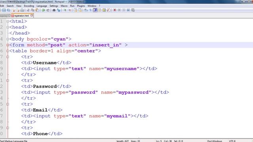This screenshot has height=142, width=253.
Task: Click the Paste clipboard toolbar icon
Action: (37, 10)
